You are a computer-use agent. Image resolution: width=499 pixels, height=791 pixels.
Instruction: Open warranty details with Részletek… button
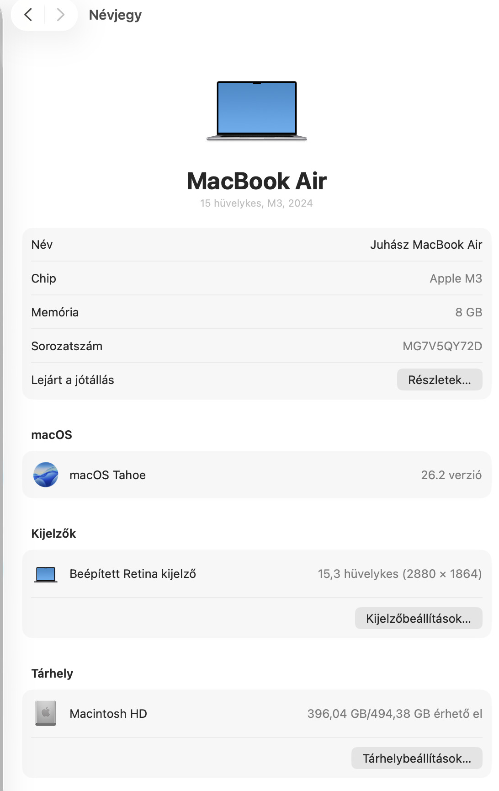[x=440, y=379]
